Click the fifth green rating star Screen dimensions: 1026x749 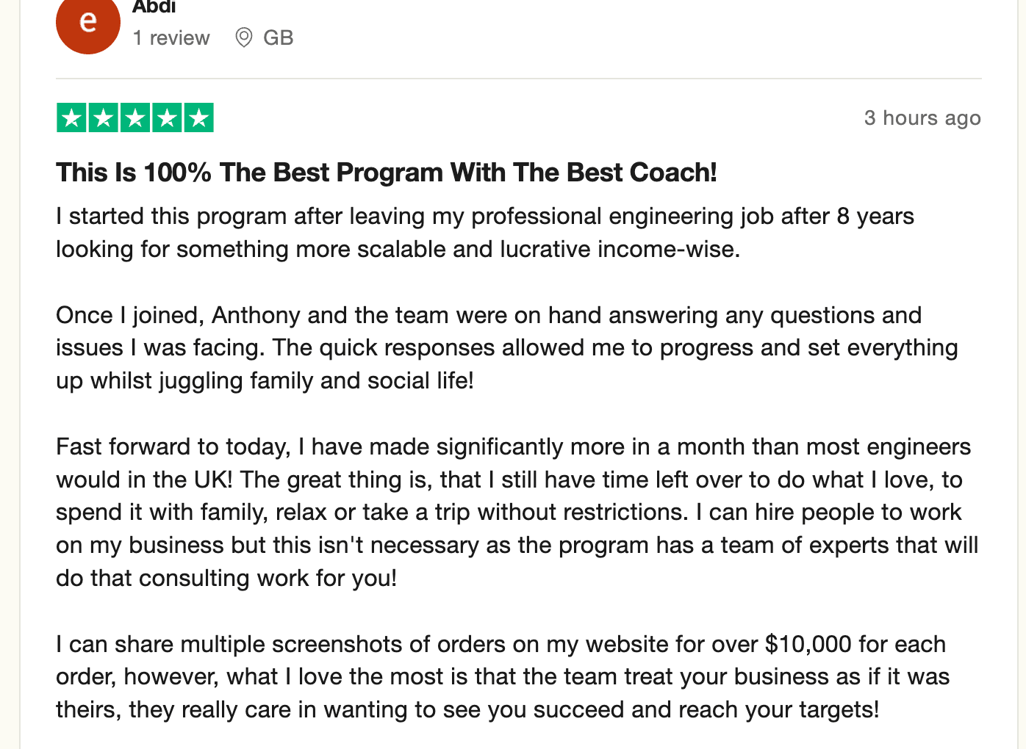[198, 117]
